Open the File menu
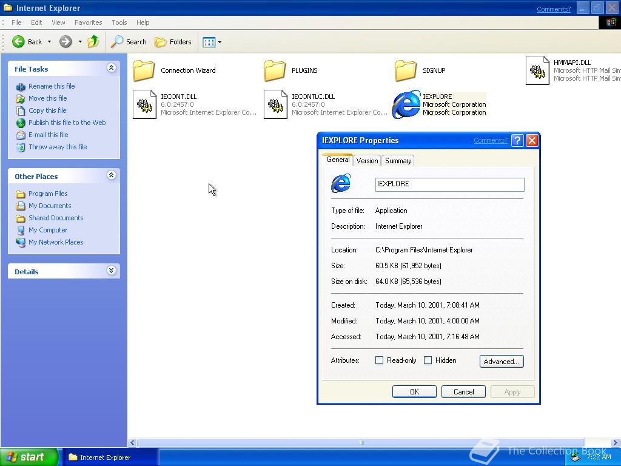This screenshot has height=466, width=621. tap(16, 22)
